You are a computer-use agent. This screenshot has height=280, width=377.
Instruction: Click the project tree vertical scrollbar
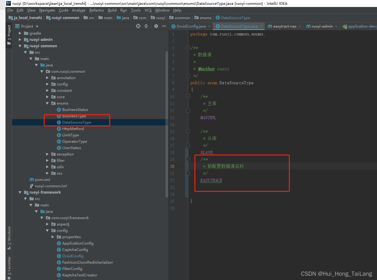click(x=166, y=124)
